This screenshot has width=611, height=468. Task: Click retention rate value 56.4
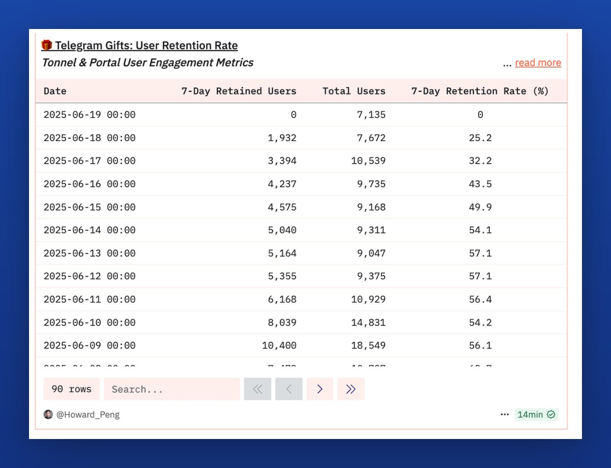pyautogui.click(x=480, y=299)
